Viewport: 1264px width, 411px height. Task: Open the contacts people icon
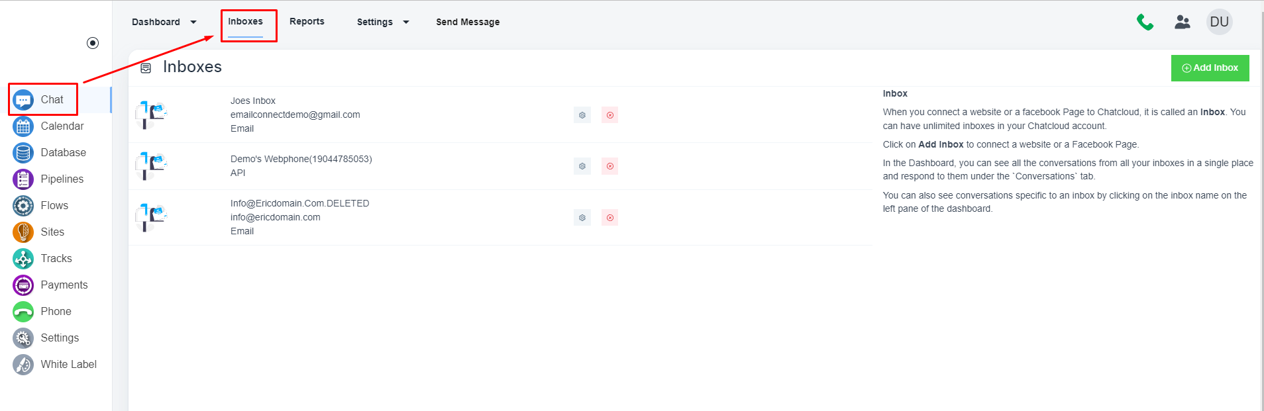click(x=1182, y=23)
